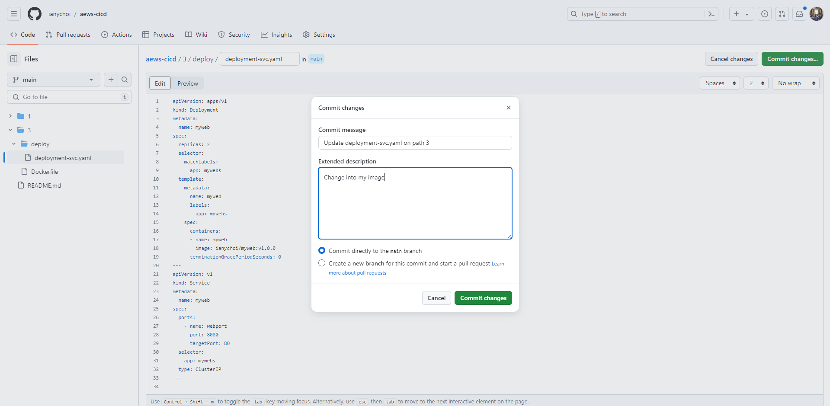Click the Commit message input field
Viewport: 830px width, 406px height.
(x=415, y=143)
